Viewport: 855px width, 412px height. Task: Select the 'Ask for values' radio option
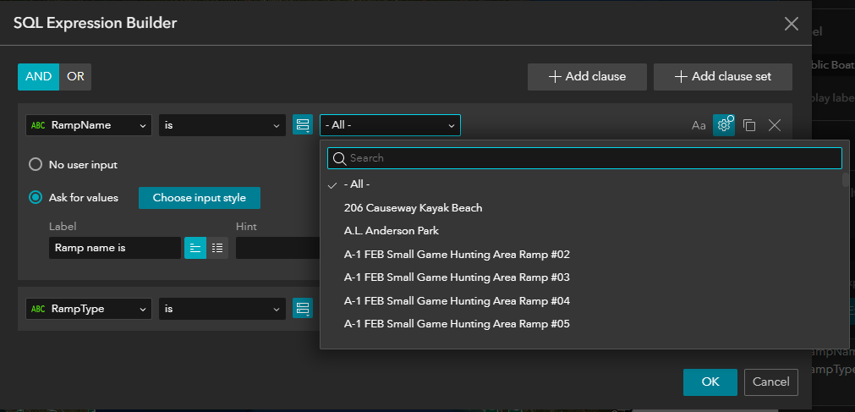tap(36, 198)
